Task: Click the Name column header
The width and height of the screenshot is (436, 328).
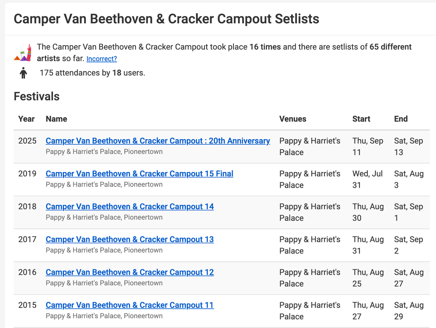Action: point(56,119)
